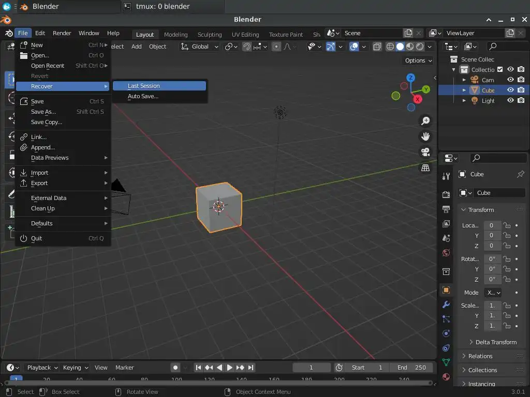This screenshot has width=530, height=397.
Task: Open Object Data properties triangle icon
Action: point(446,362)
